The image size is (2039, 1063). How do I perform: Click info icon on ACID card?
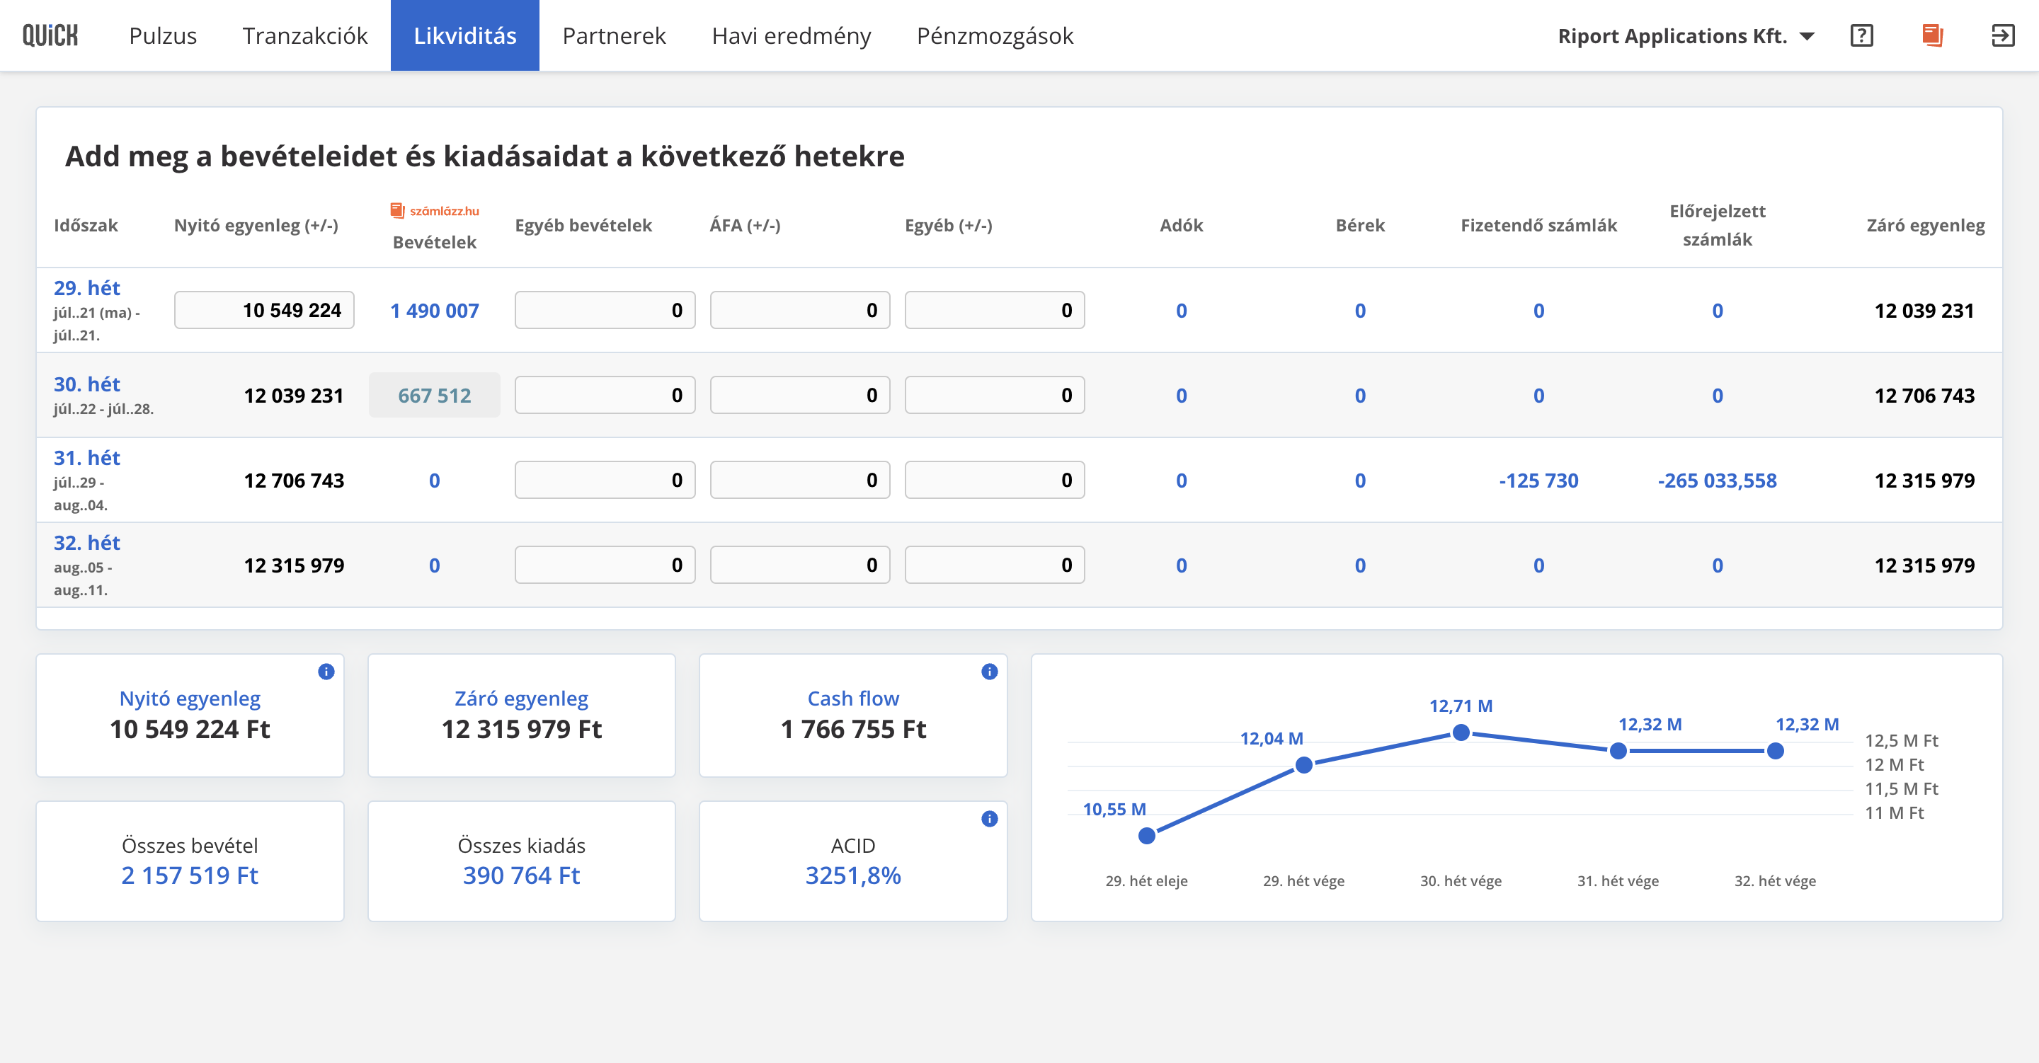[x=990, y=820]
